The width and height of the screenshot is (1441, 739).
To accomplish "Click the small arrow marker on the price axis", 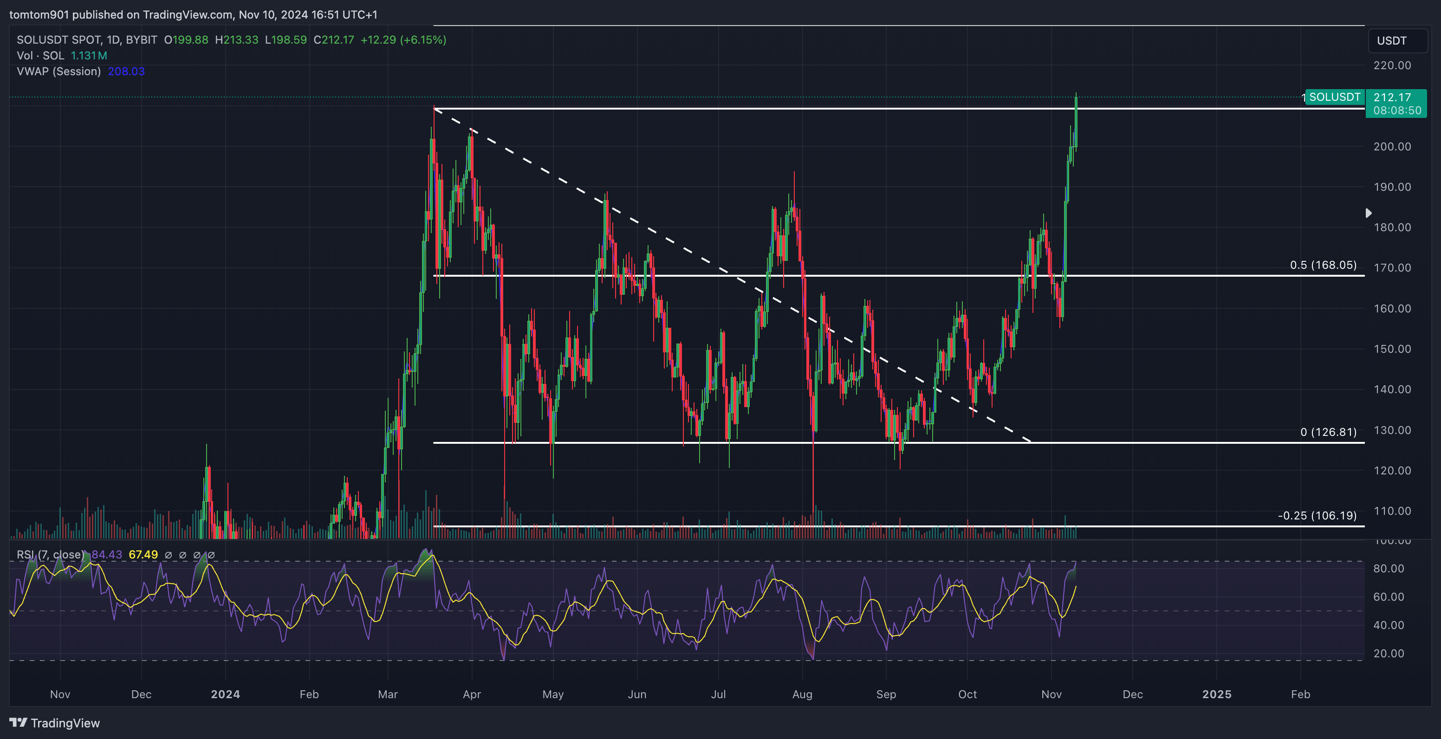I will tap(1368, 213).
